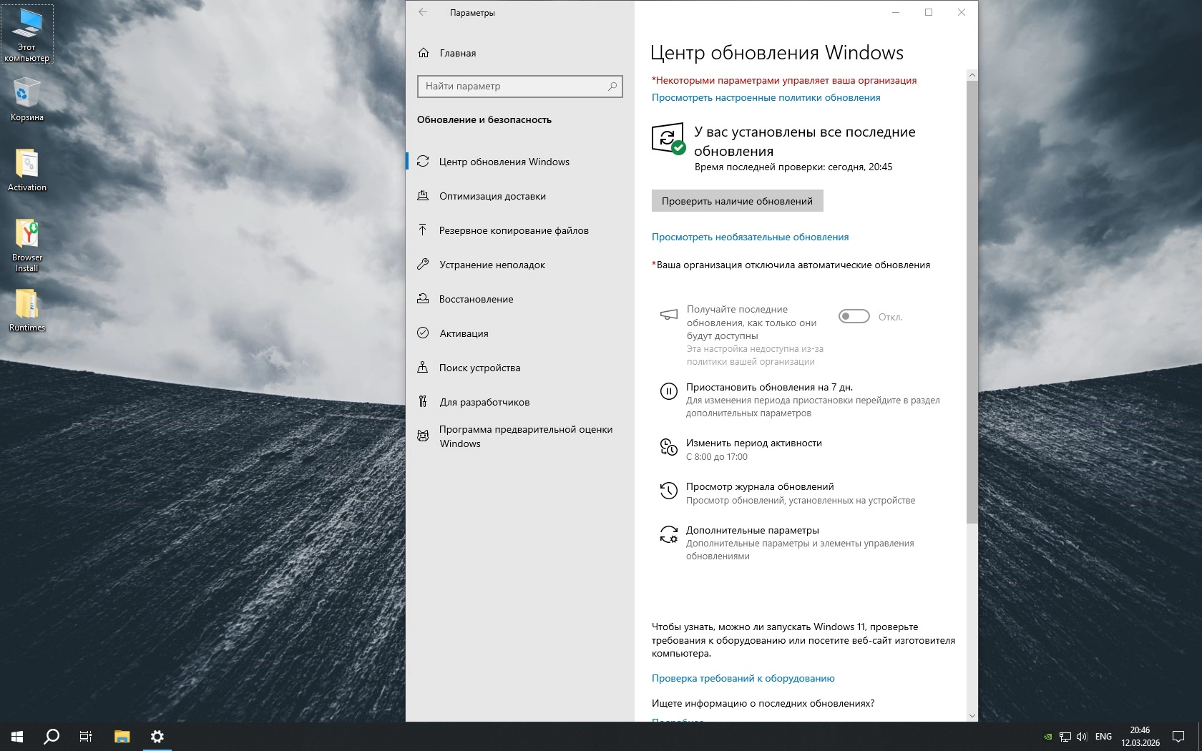Click the Найти параметр search field
Viewport: 1202px width, 751px height.
(x=519, y=87)
